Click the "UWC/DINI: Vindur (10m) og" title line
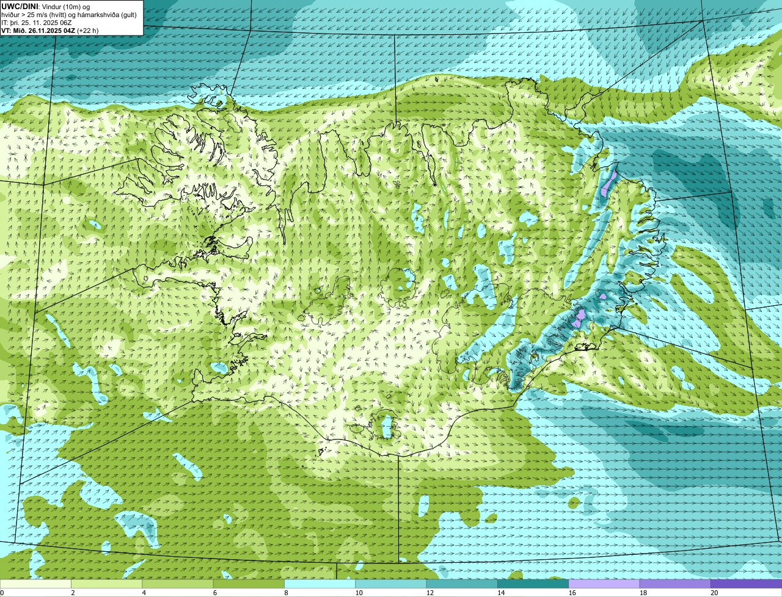Image resolution: width=782 pixels, height=597 pixels. point(46,6)
